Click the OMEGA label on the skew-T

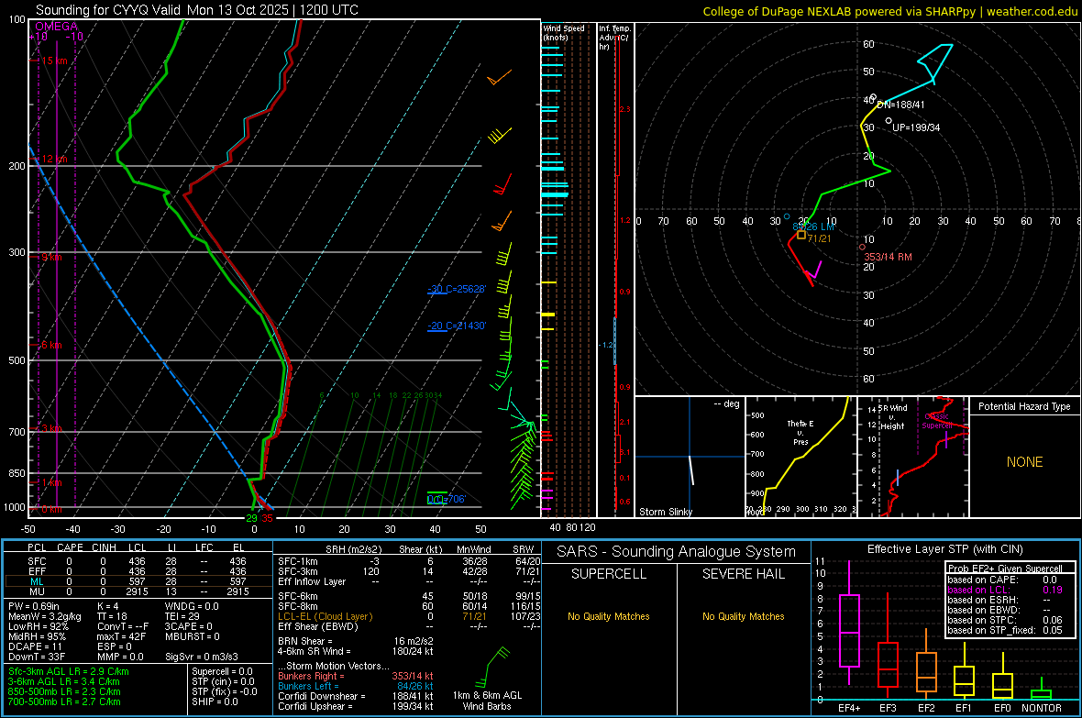(56, 27)
